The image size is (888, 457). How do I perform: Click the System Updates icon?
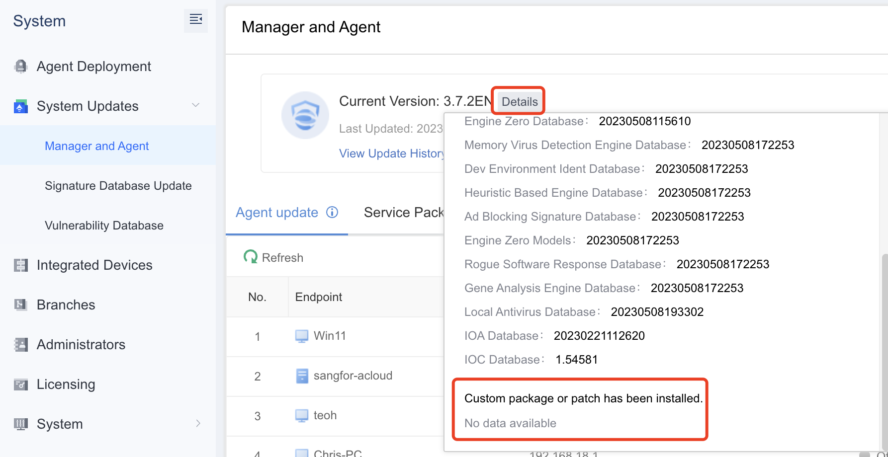click(21, 106)
